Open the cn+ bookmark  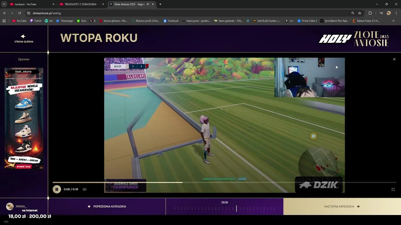pyautogui.click(x=289, y=21)
